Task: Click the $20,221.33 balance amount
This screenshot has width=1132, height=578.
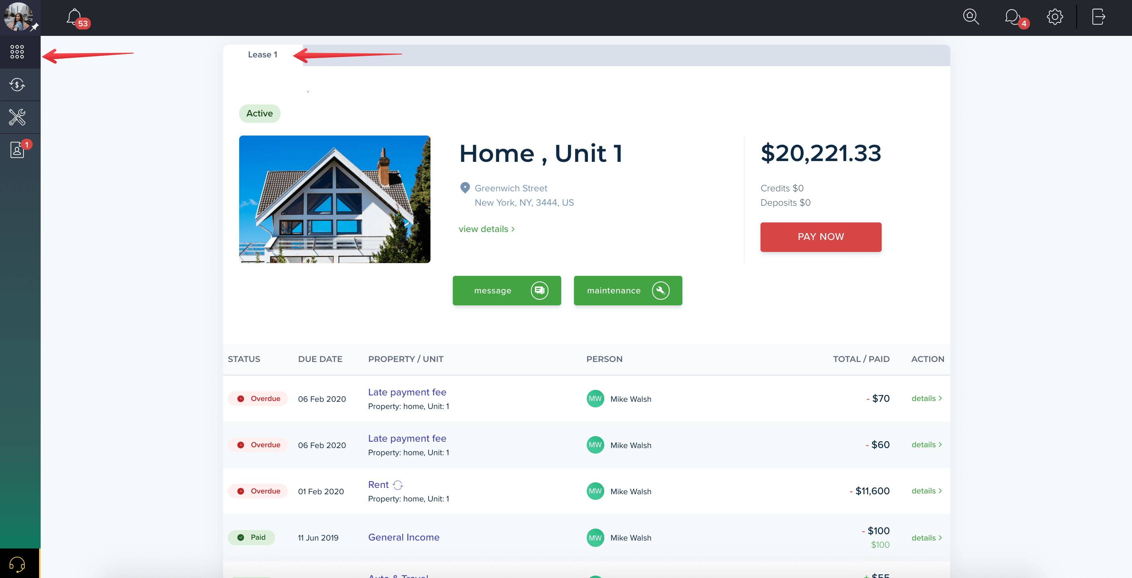Action: (820, 153)
